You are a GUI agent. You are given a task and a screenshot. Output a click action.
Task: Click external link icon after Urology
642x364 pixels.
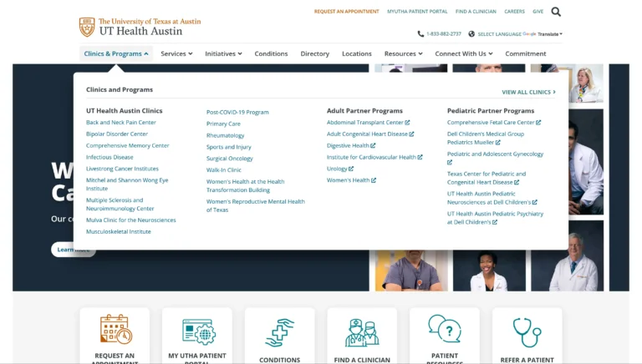pos(351,169)
